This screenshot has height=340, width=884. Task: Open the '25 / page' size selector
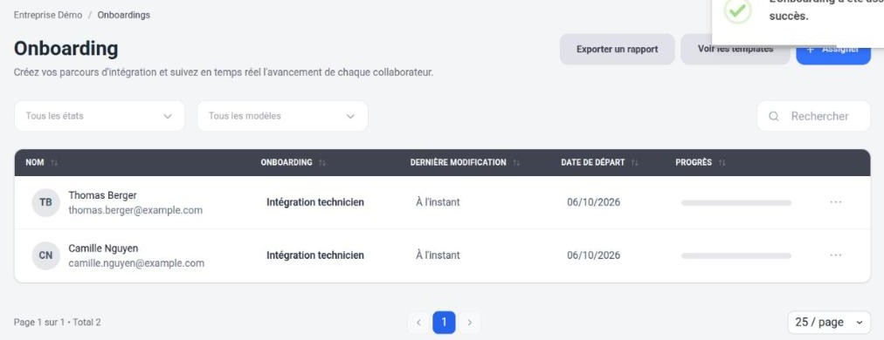pyautogui.click(x=829, y=323)
